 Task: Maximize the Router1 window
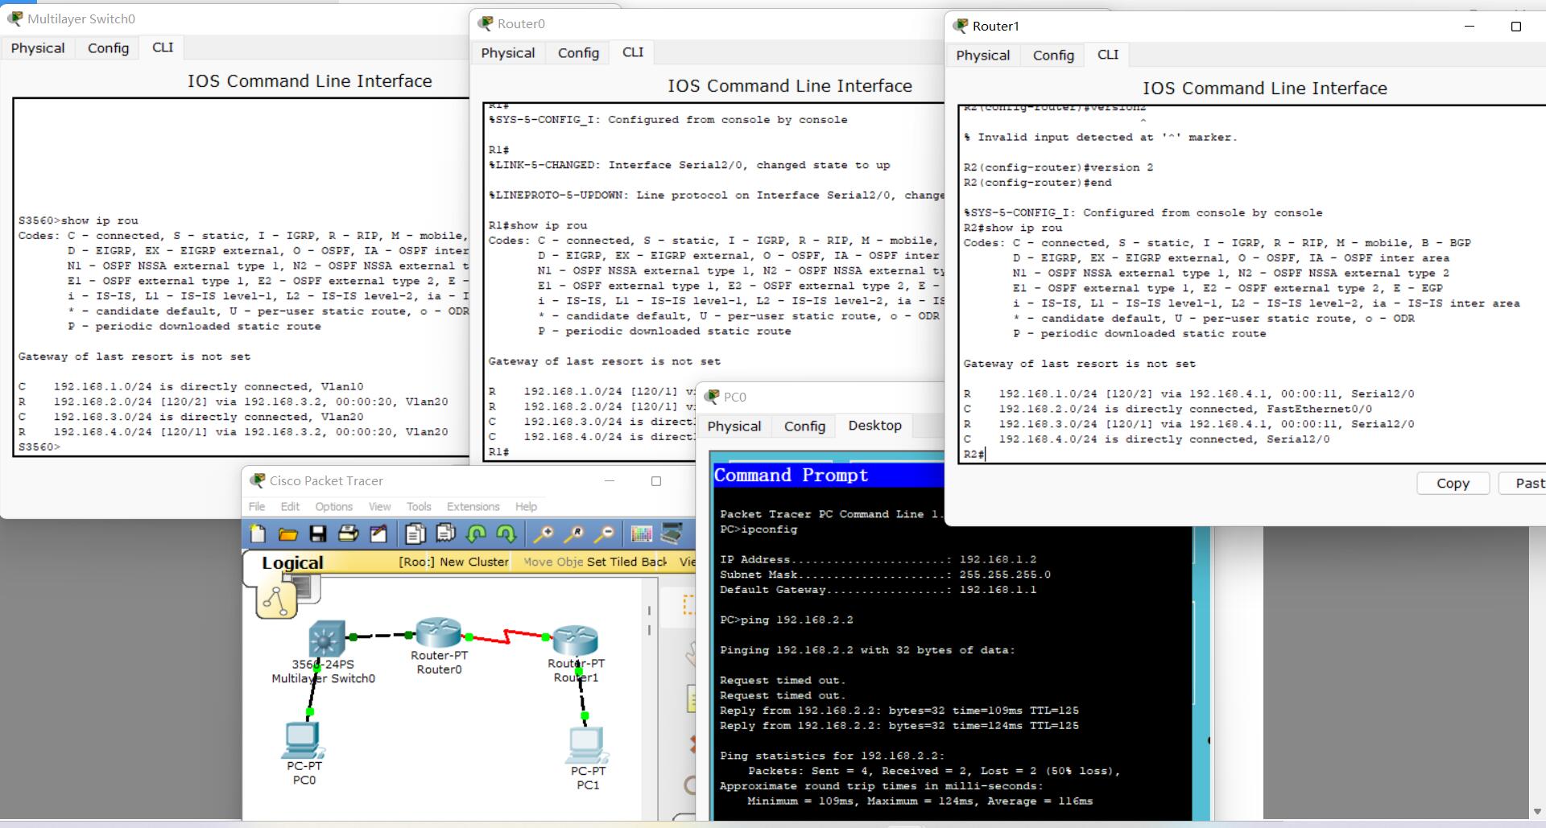1515,27
